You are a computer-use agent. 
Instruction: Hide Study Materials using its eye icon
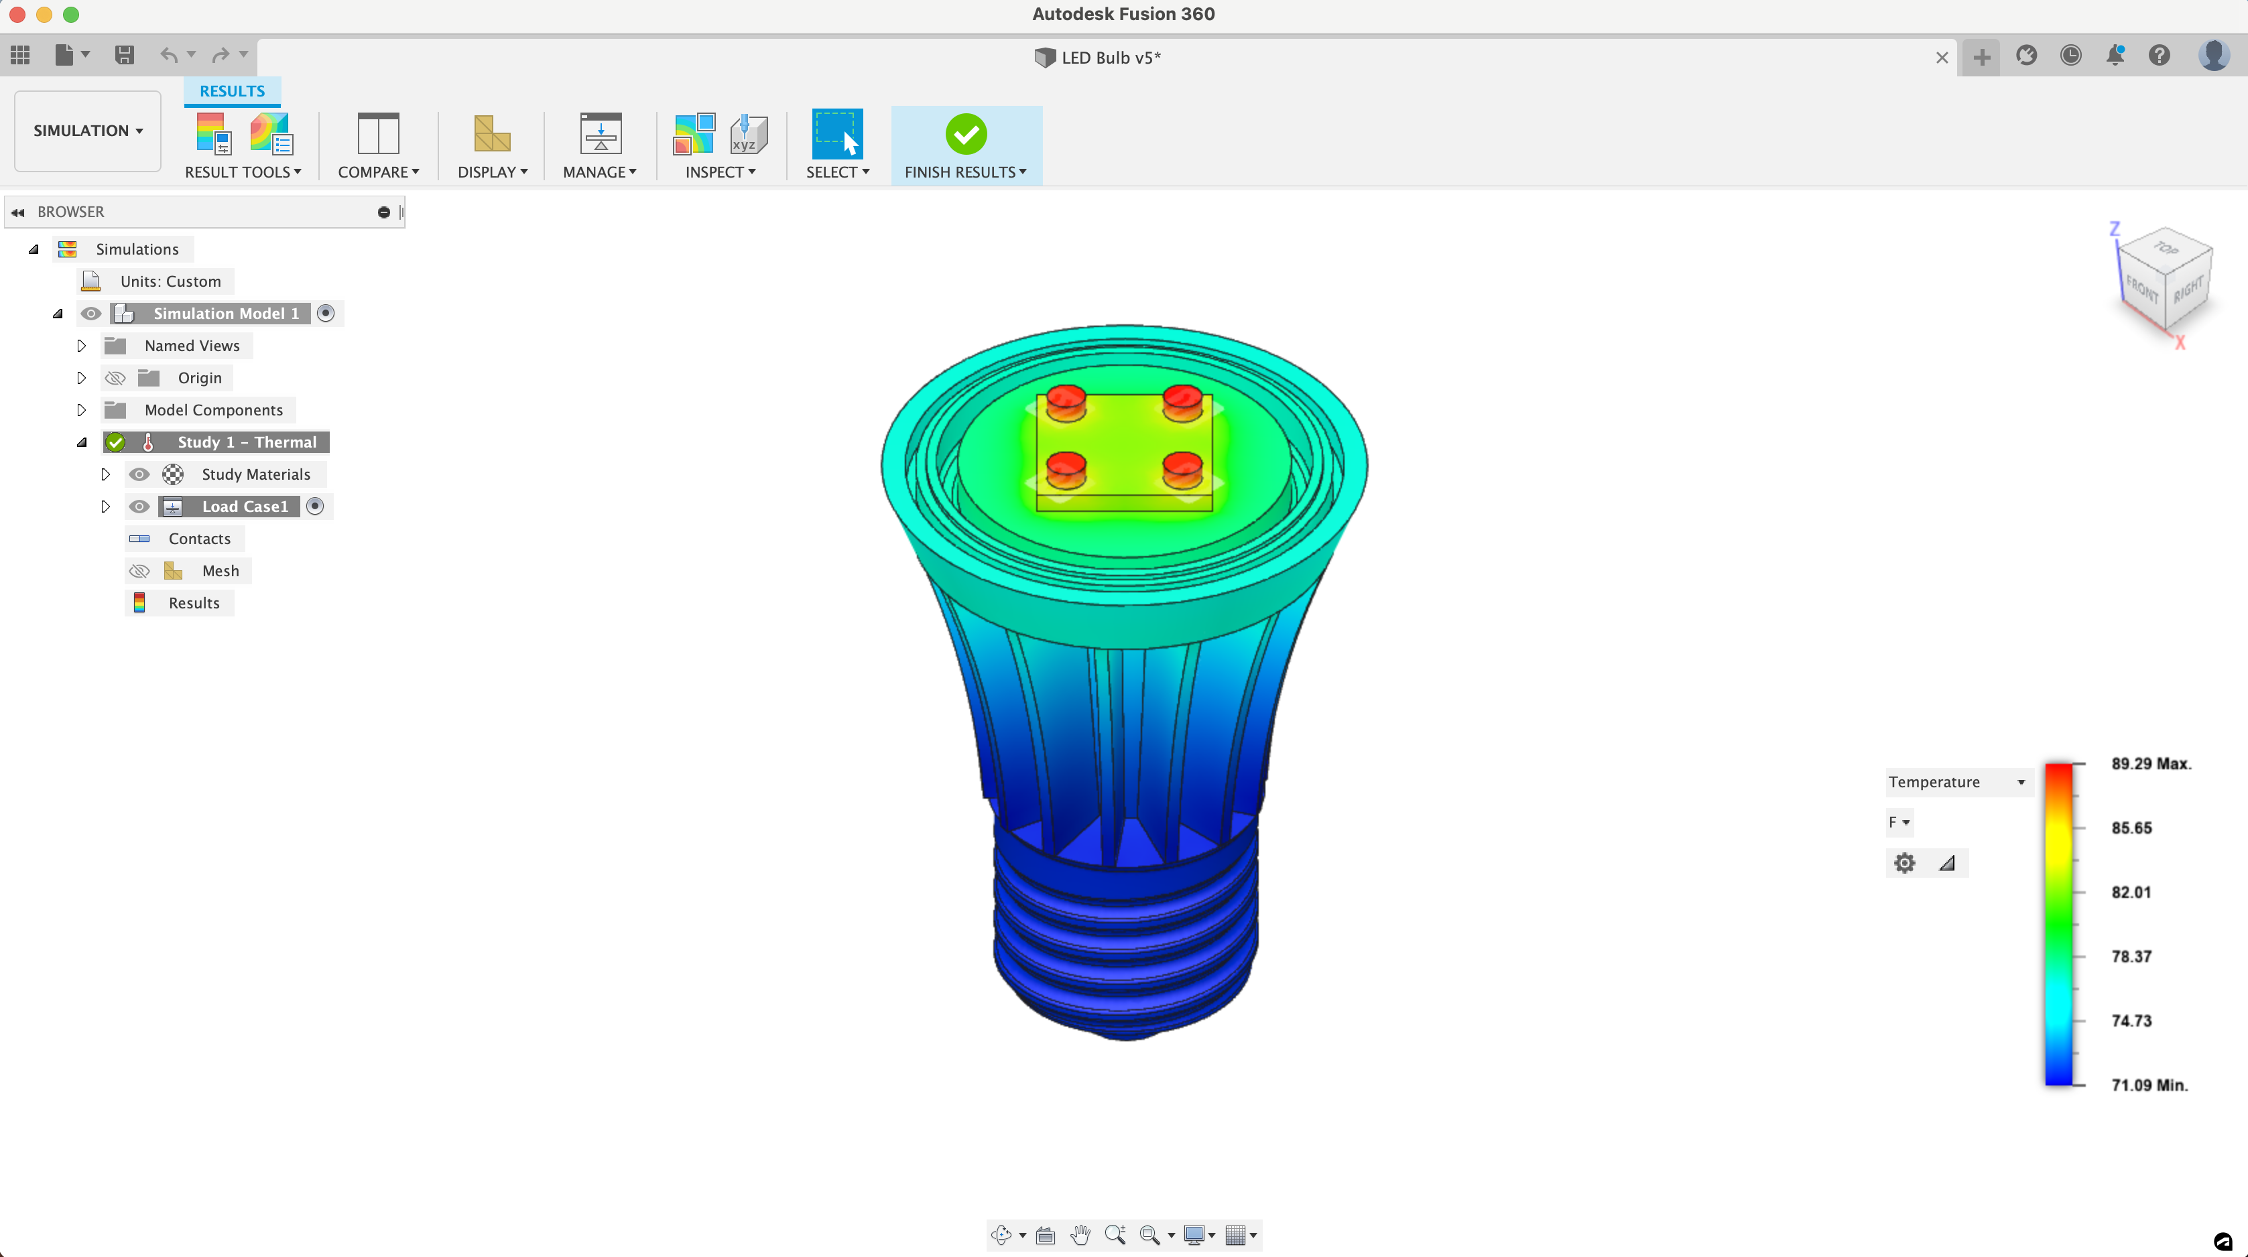[139, 474]
